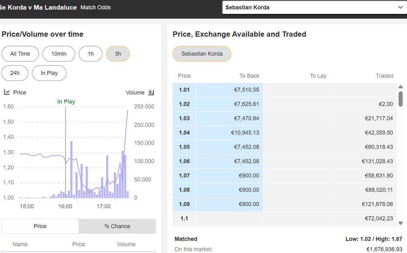Toggle the Sebastian Korda runner pill

click(x=202, y=54)
